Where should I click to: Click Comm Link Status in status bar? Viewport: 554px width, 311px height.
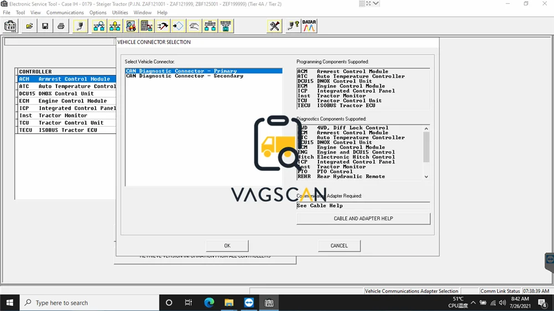(x=500, y=291)
